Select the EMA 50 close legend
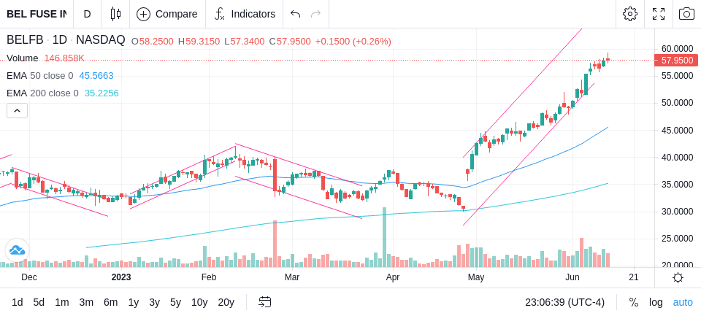The height and width of the screenshot is (316, 701). click(39, 76)
